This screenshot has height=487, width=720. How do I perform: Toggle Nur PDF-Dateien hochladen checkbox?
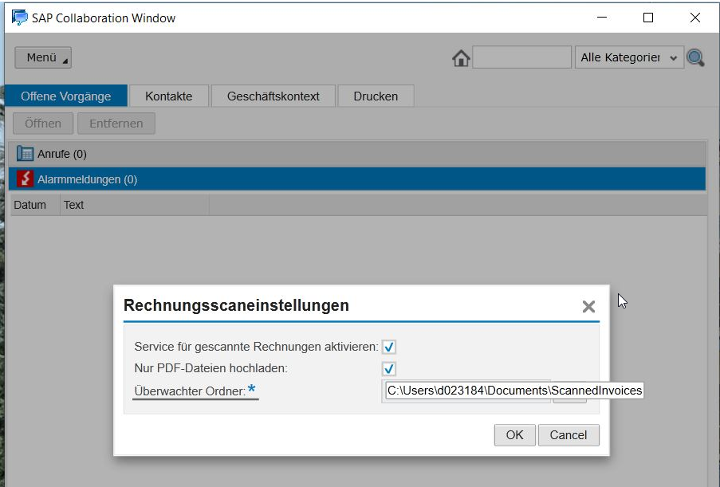pyautogui.click(x=389, y=368)
